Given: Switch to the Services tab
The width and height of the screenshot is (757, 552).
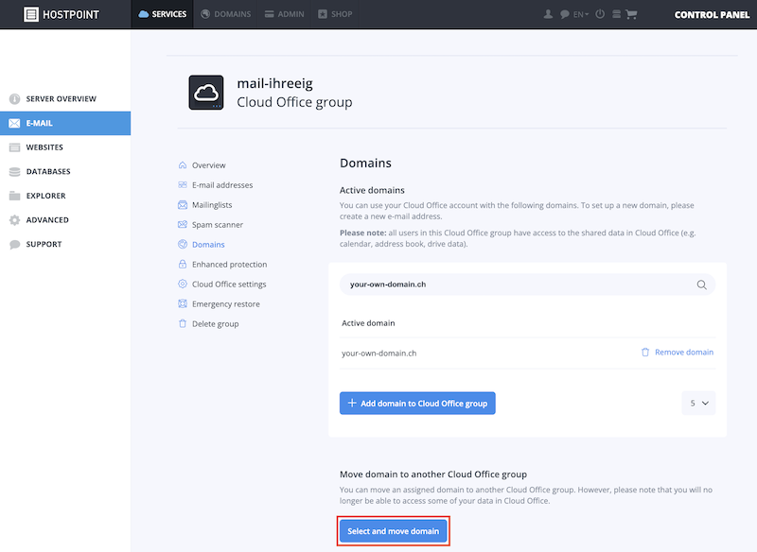Looking at the screenshot, I should pos(162,14).
